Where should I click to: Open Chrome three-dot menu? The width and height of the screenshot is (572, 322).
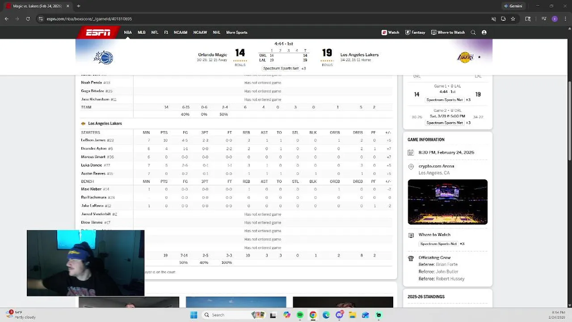(x=565, y=19)
